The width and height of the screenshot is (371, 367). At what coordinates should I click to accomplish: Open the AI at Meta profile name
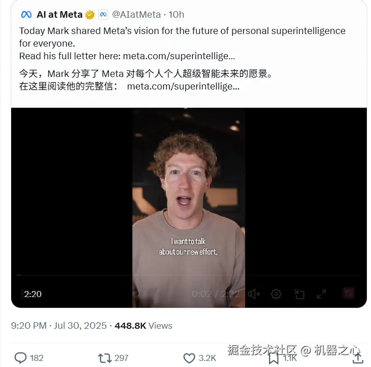[59, 14]
